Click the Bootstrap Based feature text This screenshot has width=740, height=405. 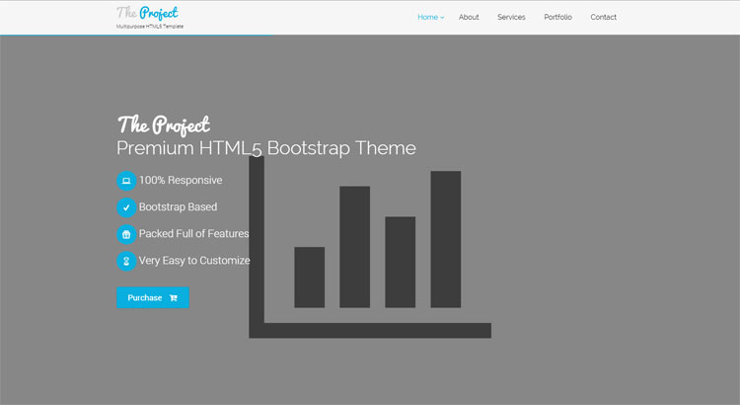(178, 207)
